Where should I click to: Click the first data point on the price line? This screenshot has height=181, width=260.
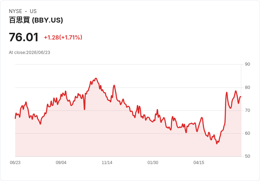click(15, 119)
